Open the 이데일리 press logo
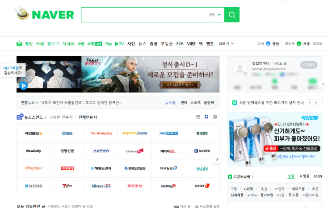This screenshot has width=332, height=208. [67, 168]
